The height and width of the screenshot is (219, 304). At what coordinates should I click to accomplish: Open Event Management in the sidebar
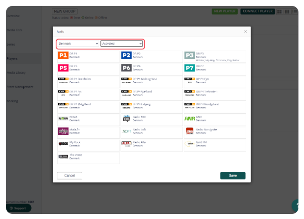click(x=20, y=87)
